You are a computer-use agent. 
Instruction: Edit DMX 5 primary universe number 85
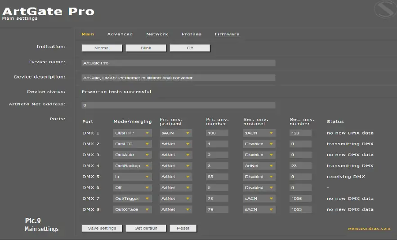tap(217, 177)
